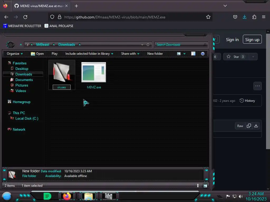Create a New folder

tap(155, 54)
